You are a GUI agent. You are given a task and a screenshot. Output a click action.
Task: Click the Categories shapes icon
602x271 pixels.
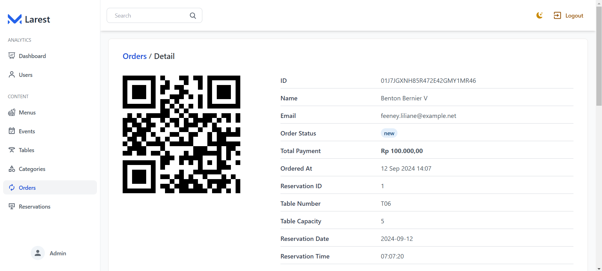point(12,169)
